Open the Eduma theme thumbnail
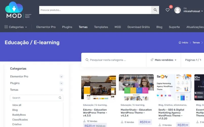The height and width of the screenshot is (127, 204). [x=98, y=87]
